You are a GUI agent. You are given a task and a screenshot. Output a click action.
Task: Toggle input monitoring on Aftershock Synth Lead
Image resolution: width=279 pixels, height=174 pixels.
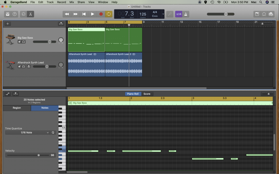[29, 66]
